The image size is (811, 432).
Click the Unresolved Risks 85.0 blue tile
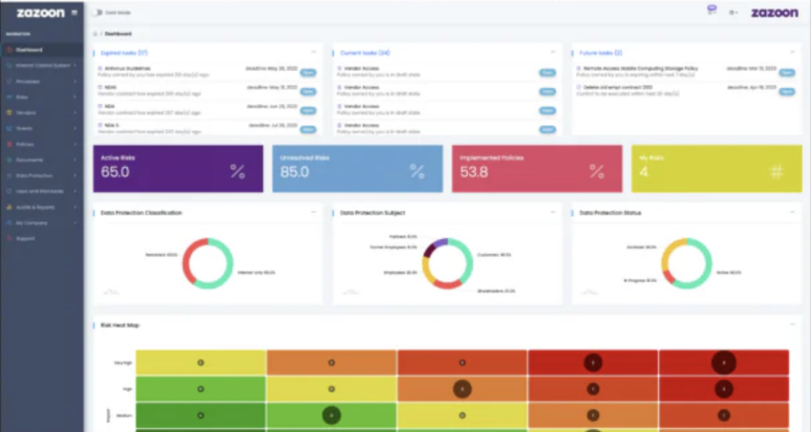(x=357, y=169)
